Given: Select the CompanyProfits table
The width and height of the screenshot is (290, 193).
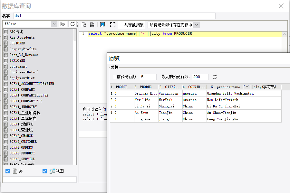Looking at the screenshot, I should click(23, 49).
